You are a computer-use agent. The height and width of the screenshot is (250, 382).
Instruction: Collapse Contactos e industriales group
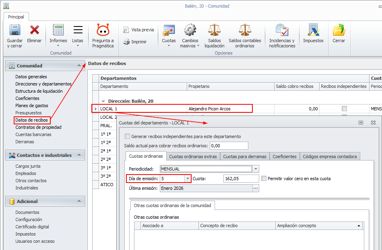click(x=79, y=155)
